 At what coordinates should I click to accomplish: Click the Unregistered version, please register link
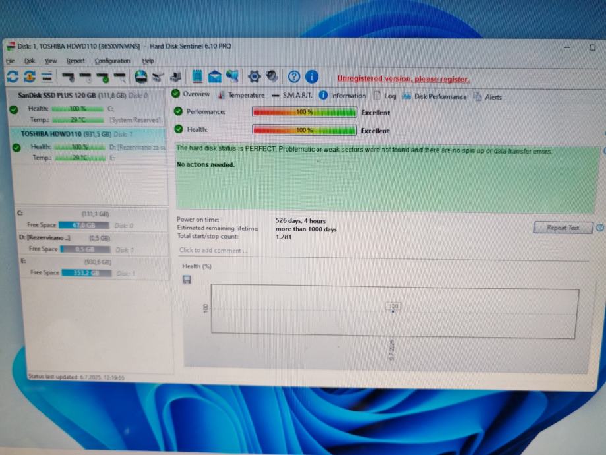(x=403, y=78)
